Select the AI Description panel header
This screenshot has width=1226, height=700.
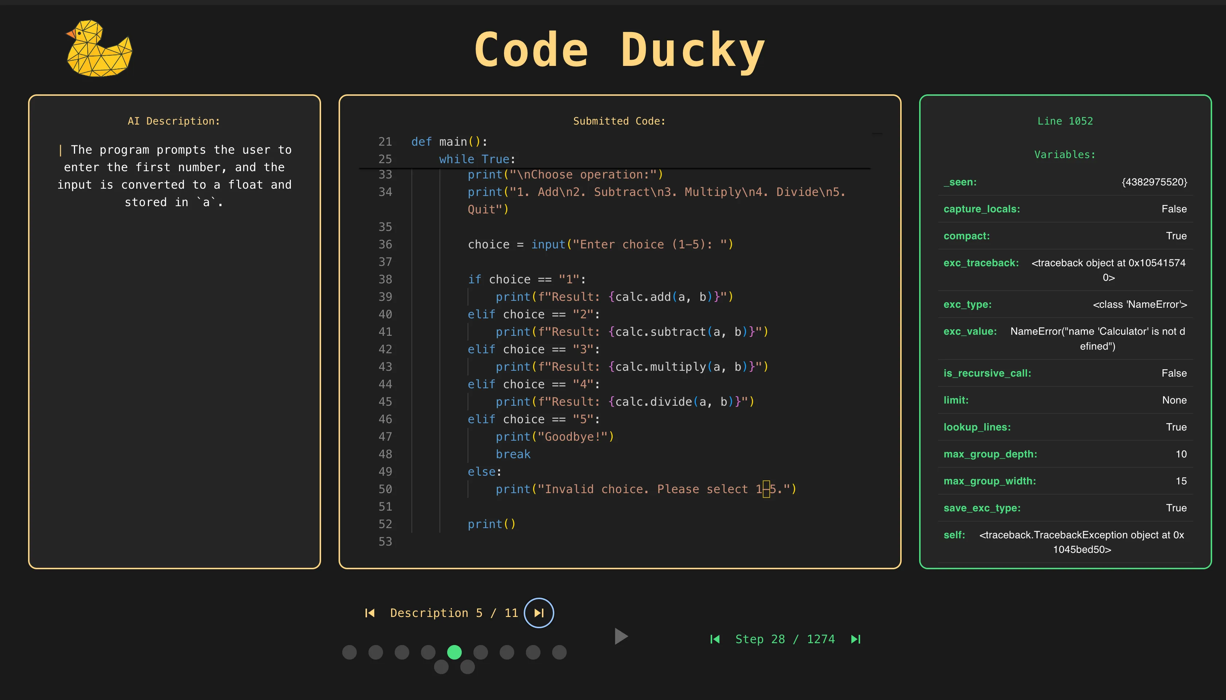click(x=173, y=121)
